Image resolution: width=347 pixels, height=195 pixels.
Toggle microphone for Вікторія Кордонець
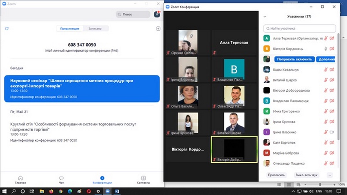(326, 49)
